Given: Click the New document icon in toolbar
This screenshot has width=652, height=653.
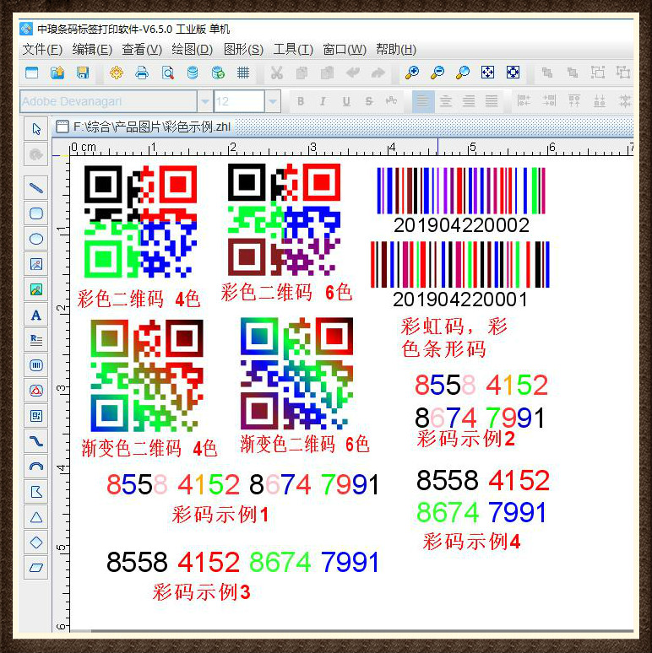Looking at the screenshot, I should pyautogui.click(x=32, y=73).
